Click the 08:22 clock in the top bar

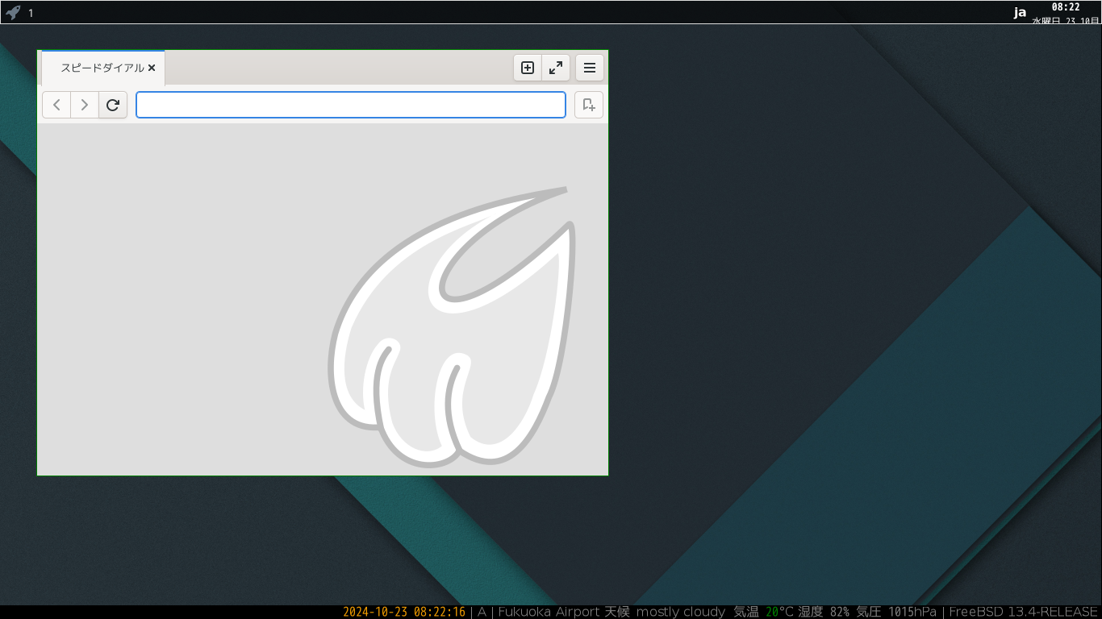1066,7
